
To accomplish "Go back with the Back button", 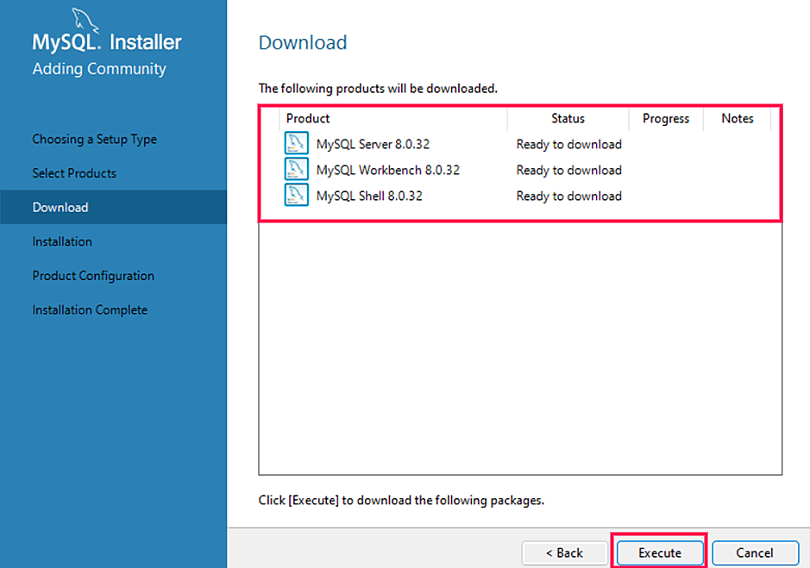I will click(x=565, y=552).
